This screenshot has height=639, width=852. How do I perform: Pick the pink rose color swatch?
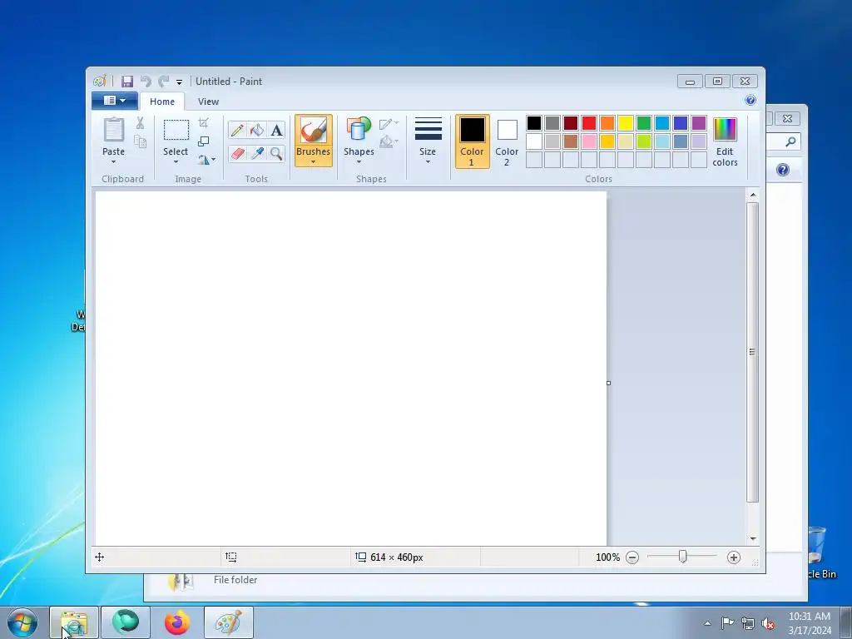coord(589,141)
